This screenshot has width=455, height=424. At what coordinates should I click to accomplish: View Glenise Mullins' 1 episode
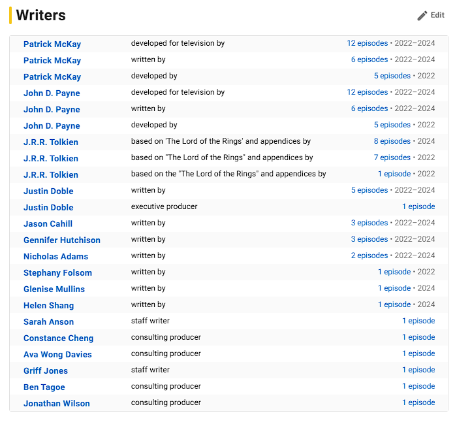pyautogui.click(x=394, y=288)
